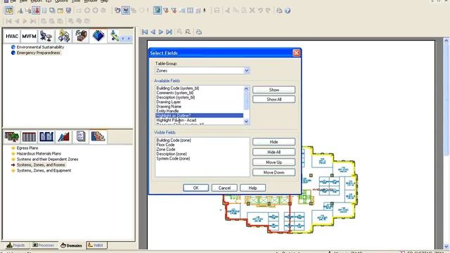Click Cancel in Select Fields dialog
The image size is (450, 253).
[224, 188]
